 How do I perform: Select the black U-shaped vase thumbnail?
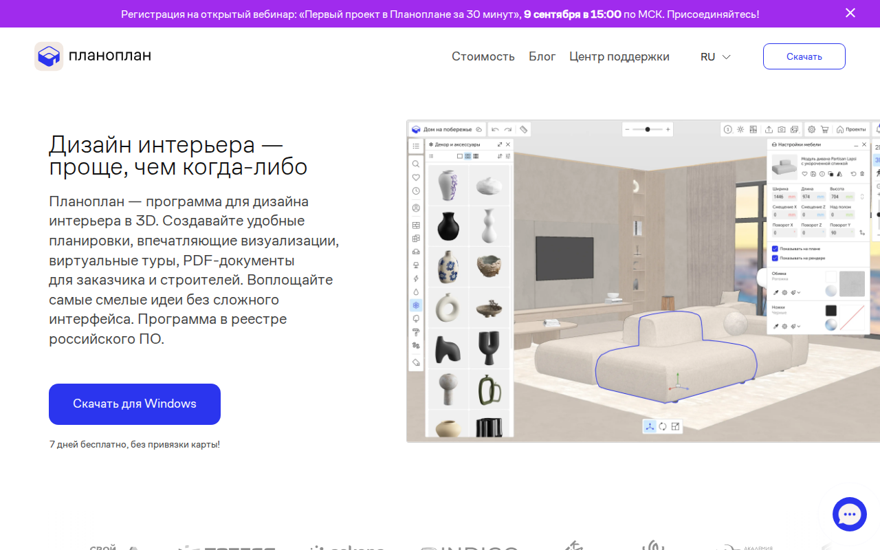click(x=489, y=348)
